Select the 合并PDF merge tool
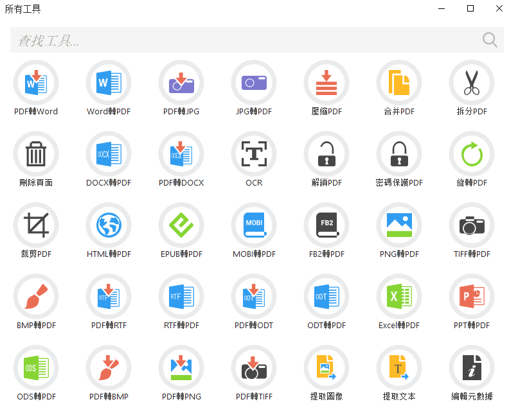Viewport: 509px width, 411px height. 399,83
